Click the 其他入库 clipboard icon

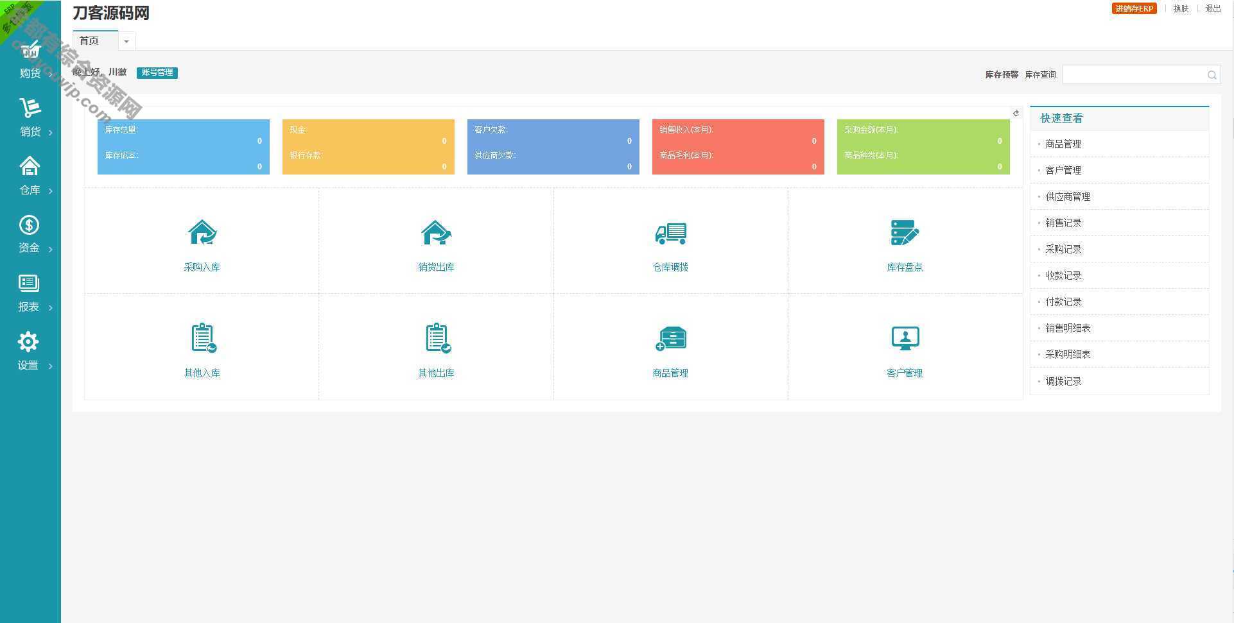(204, 337)
